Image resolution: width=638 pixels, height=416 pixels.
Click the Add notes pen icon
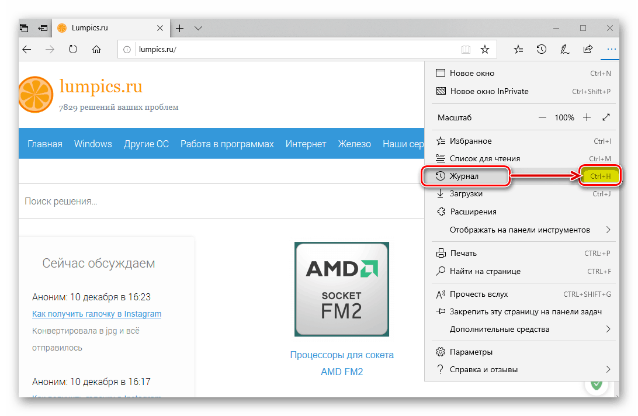(x=565, y=50)
